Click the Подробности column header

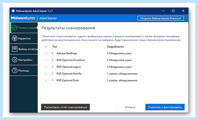[115, 47]
